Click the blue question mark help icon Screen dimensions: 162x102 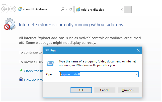coord(21,80)
